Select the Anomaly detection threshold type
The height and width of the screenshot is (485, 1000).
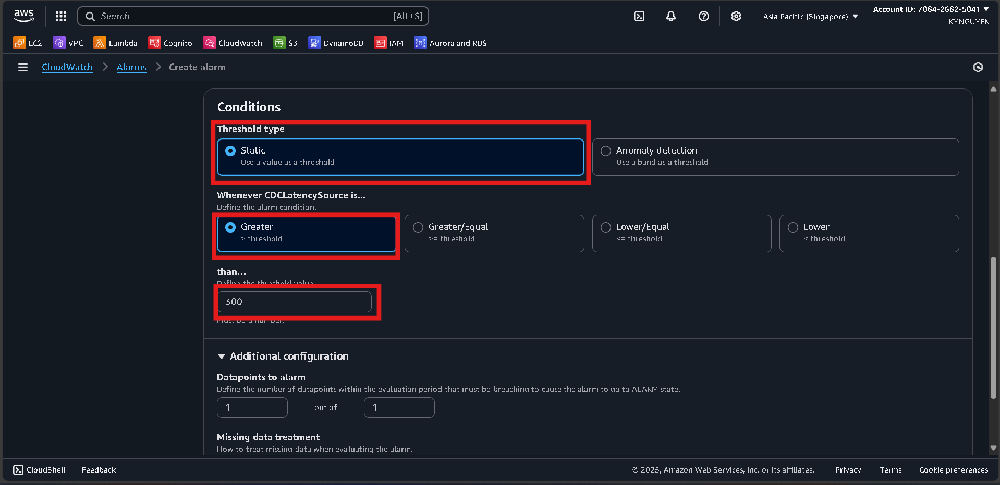pyautogui.click(x=605, y=150)
